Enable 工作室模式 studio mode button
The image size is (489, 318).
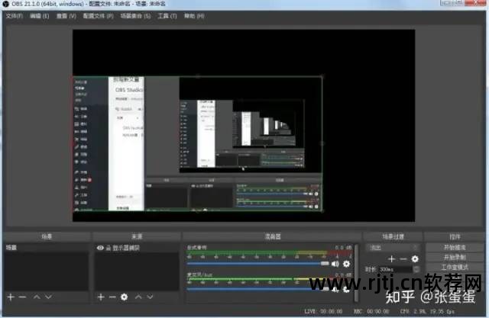[x=455, y=267]
